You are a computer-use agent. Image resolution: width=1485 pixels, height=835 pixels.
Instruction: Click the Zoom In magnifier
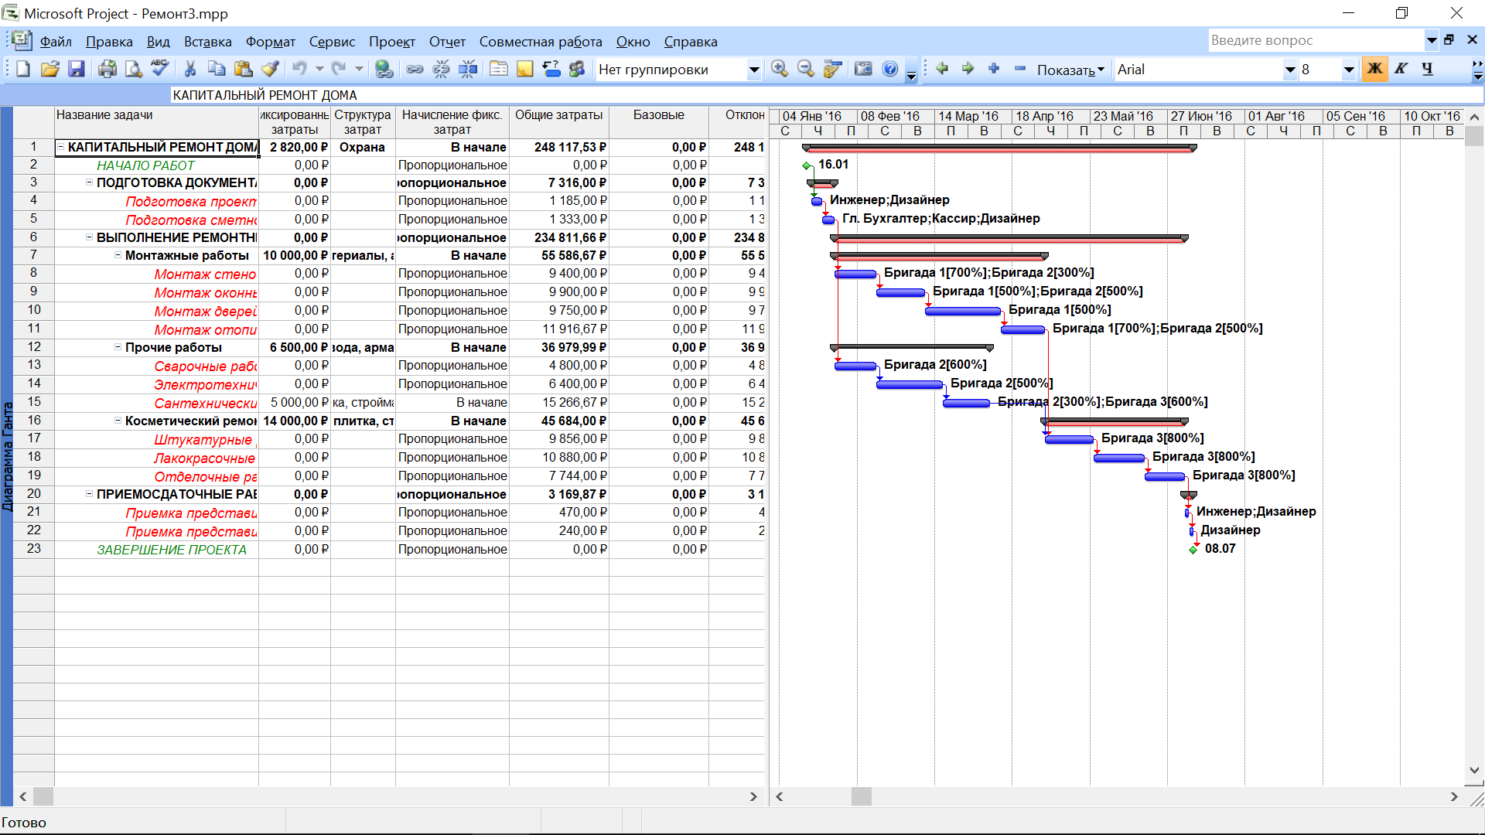[x=780, y=70]
